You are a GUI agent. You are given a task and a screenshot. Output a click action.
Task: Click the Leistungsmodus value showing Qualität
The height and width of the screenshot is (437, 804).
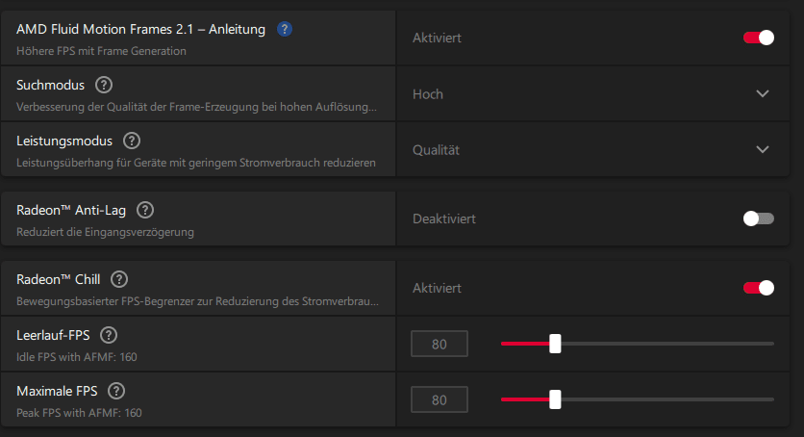[436, 149]
